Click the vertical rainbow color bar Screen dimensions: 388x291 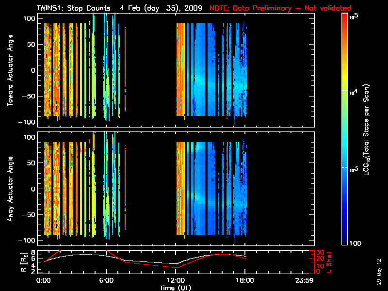345,129
